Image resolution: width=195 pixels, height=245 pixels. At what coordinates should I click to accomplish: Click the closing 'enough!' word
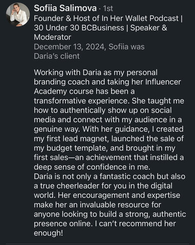(48, 233)
